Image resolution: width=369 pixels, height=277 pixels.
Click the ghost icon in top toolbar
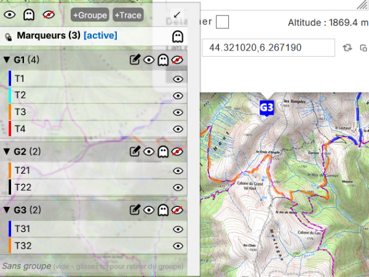point(28,14)
